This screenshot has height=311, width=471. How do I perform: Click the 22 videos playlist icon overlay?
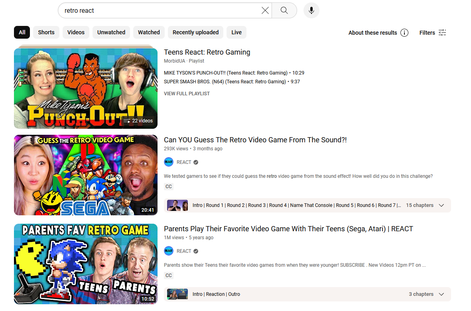click(127, 121)
